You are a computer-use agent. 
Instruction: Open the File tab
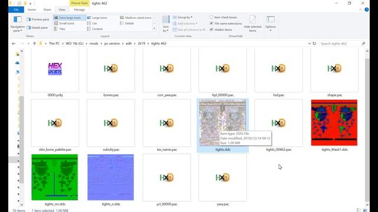tap(16, 9)
